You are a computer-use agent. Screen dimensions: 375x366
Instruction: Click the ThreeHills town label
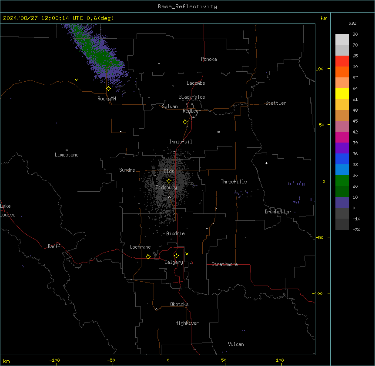[x=234, y=182]
